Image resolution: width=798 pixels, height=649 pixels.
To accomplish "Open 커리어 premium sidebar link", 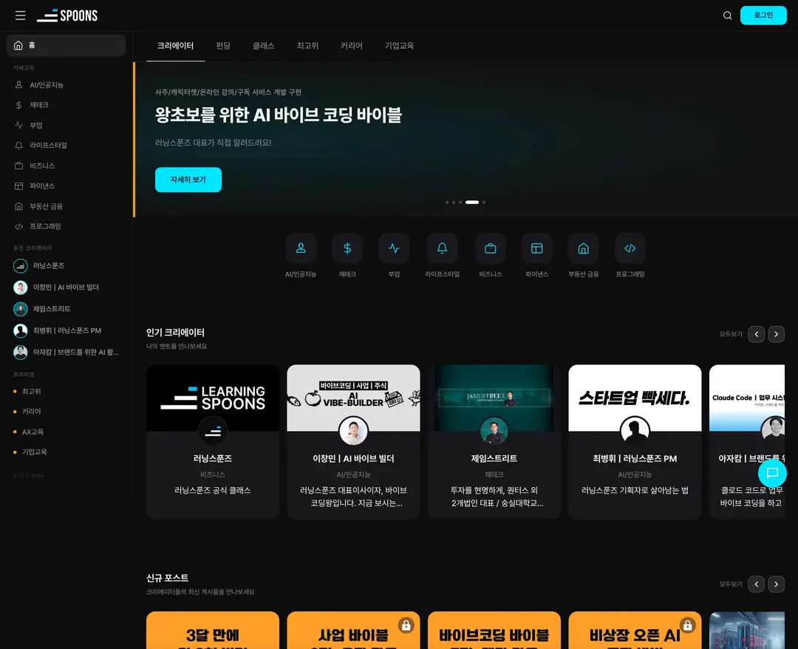I will tap(66, 411).
